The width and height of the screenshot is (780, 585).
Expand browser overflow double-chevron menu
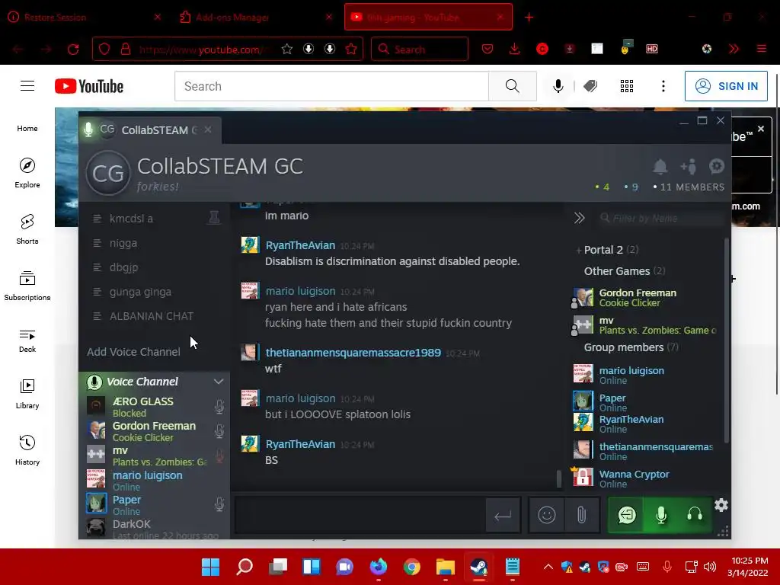(x=734, y=49)
